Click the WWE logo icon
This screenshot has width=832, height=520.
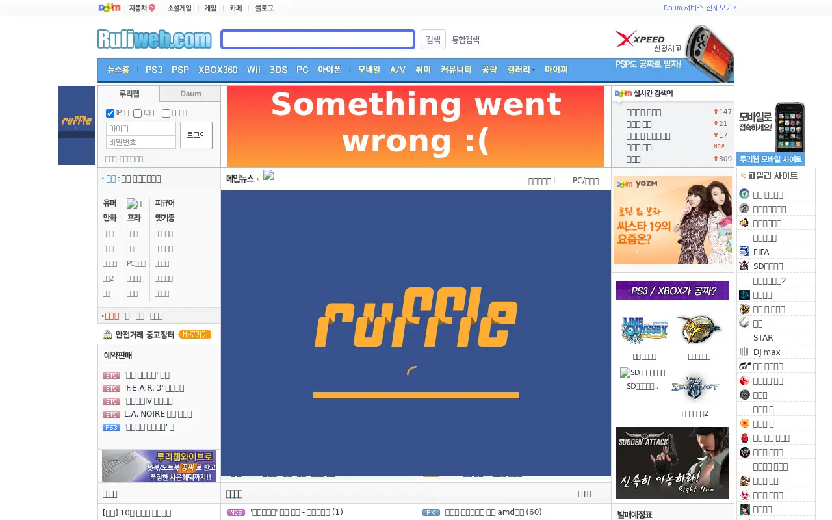point(744,452)
